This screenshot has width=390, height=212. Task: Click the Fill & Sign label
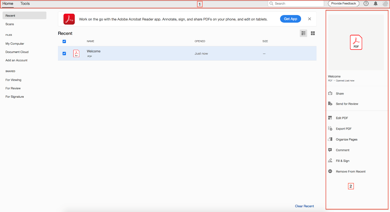343,161
